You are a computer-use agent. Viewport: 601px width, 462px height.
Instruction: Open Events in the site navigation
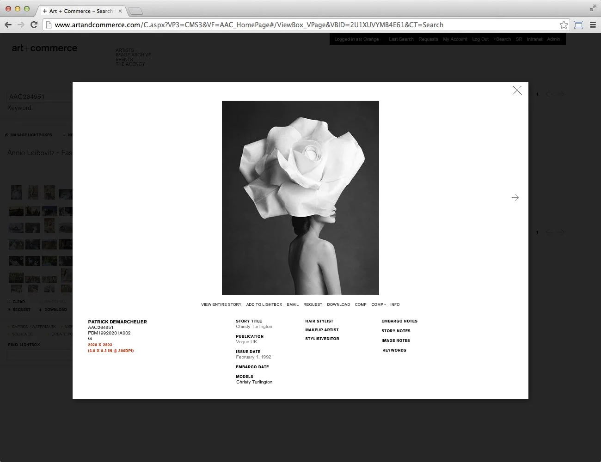[124, 59]
